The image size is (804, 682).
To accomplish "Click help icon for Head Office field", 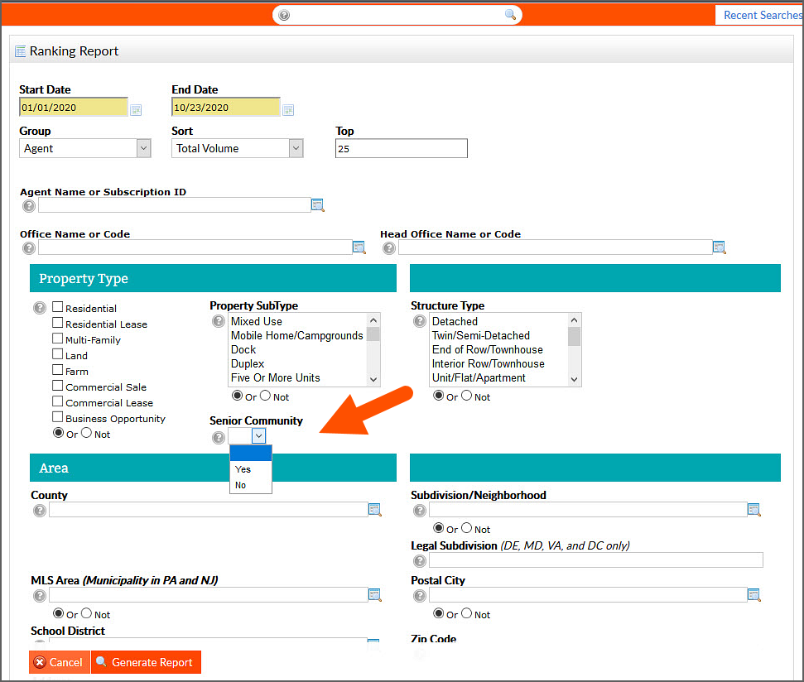I will (389, 247).
